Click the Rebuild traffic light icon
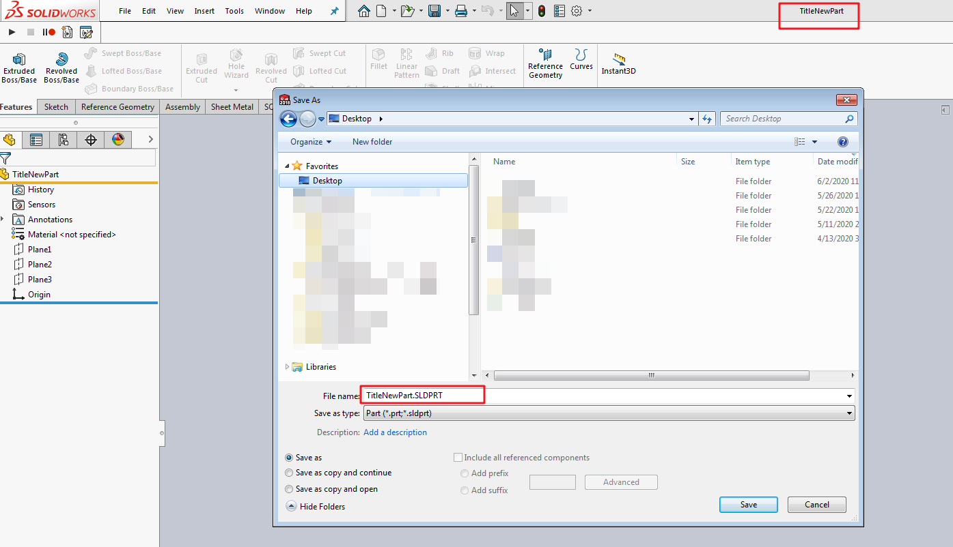This screenshot has width=953, height=547. pyautogui.click(x=542, y=11)
